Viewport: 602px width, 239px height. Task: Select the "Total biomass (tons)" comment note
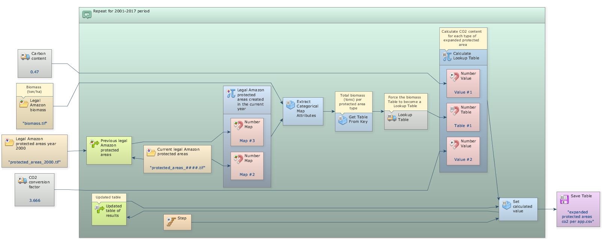click(x=353, y=101)
